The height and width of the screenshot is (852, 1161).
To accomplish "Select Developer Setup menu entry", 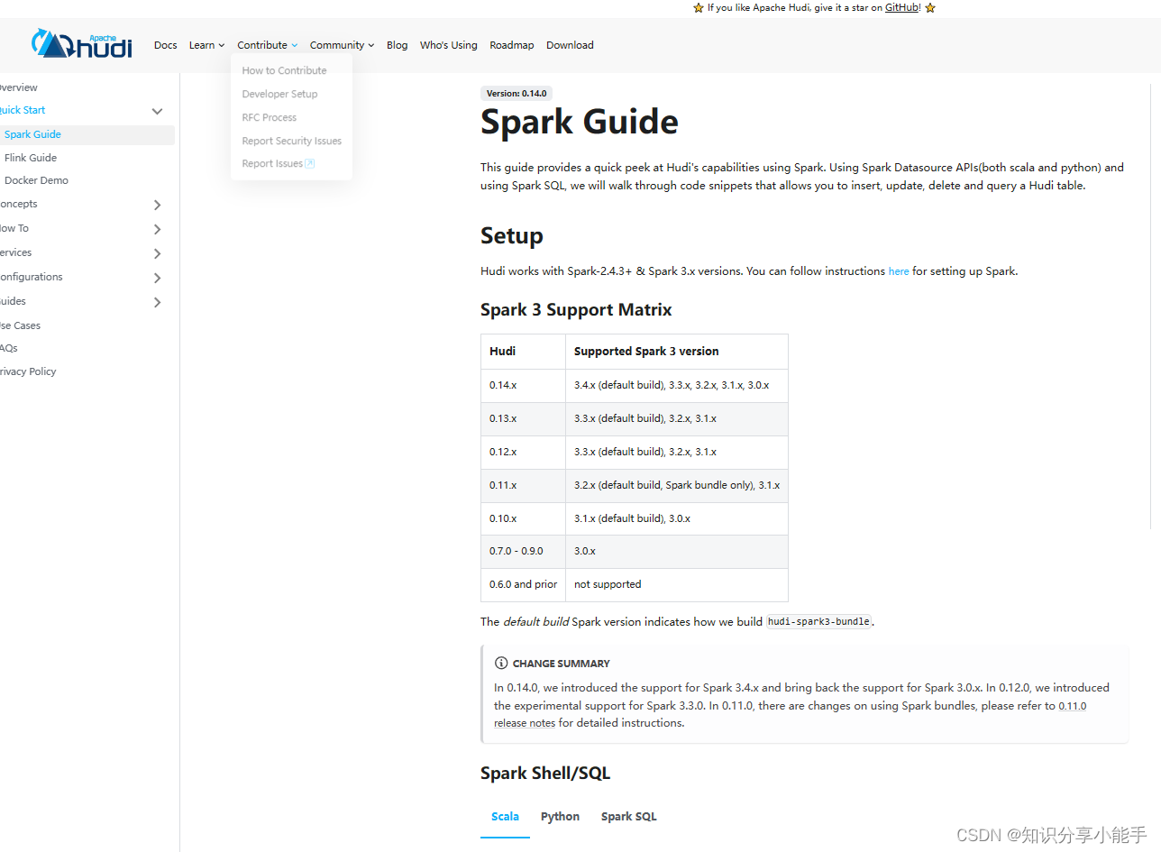I will click(x=279, y=94).
